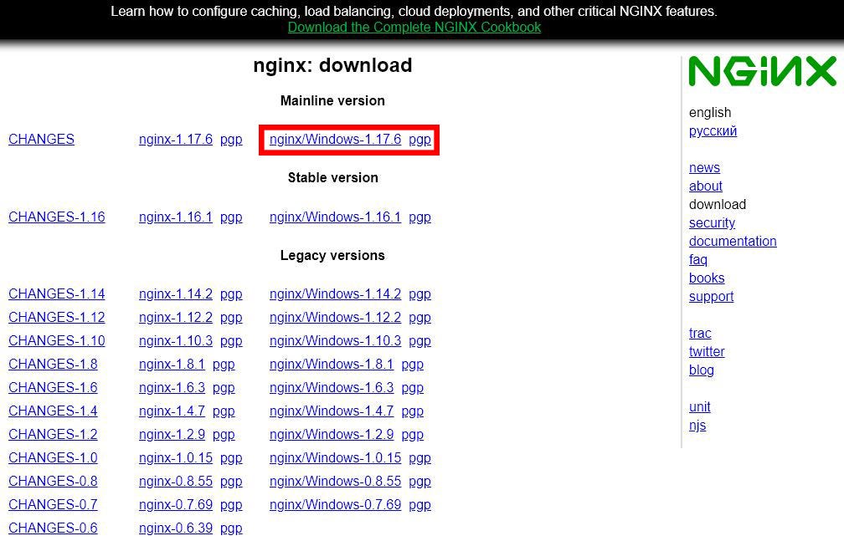Image resolution: width=844 pixels, height=541 pixels.
Task: Open the mainline CHANGES link
Action: (42, 140)
